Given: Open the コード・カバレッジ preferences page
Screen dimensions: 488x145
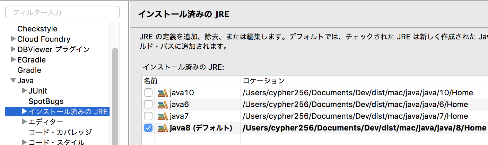Looking at the screenshot, I should pyautogui.click(x=60, y=132).
